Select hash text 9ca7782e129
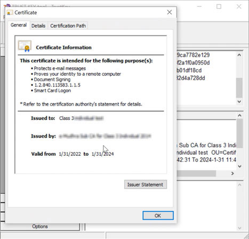 (x=193, y=55)
